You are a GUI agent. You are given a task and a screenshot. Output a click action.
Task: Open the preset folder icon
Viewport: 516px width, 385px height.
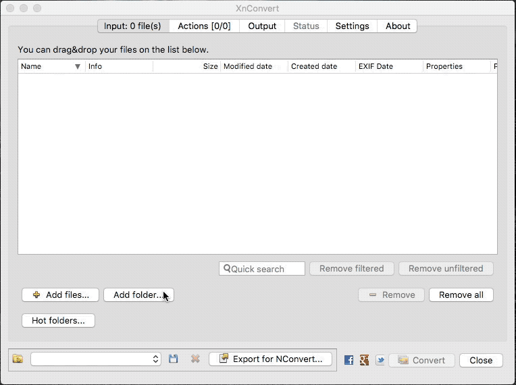coord(18,359)
